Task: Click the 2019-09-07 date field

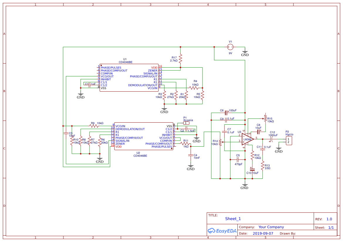Action: 263,233
